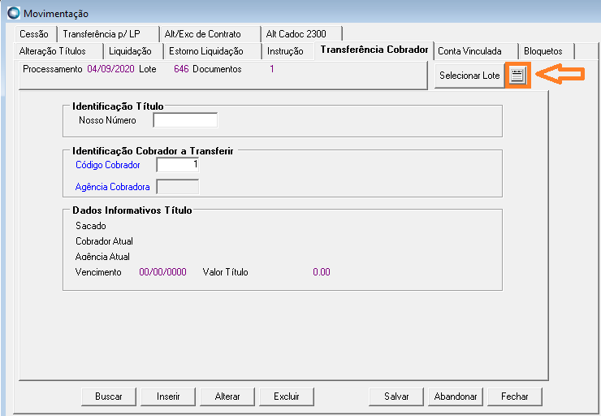Click the Vencimento label
The width and height of the screenshot is (601, 416).
[x=98, y=272]
